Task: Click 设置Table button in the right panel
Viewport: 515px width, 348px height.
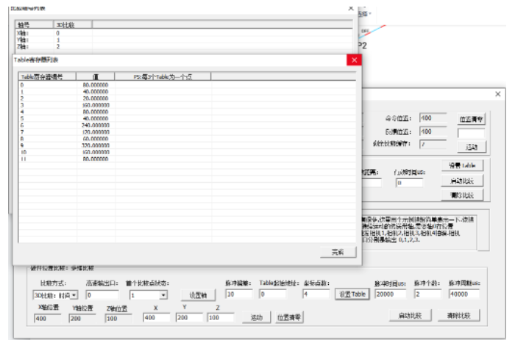Action: 462,166
